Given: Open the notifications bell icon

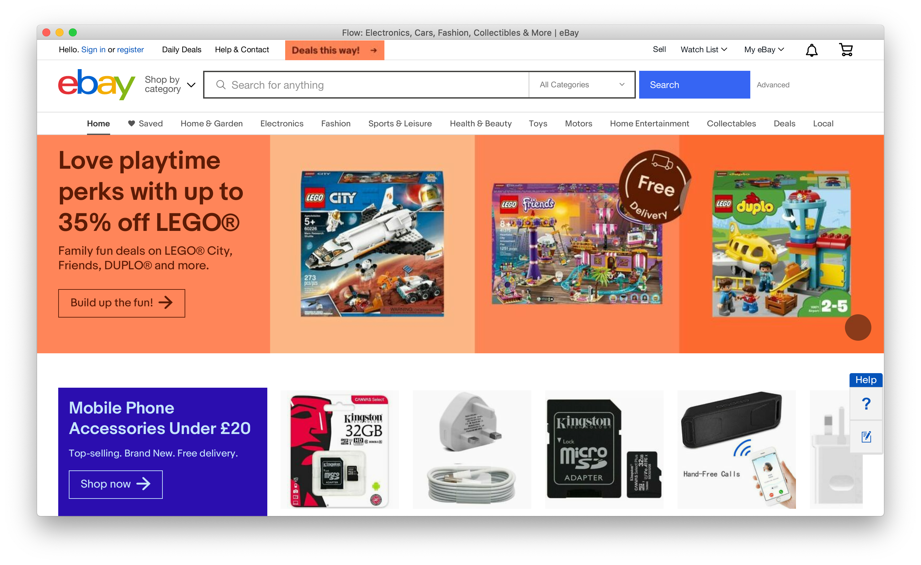Looking at the screenshot, I should click(811, 50).
